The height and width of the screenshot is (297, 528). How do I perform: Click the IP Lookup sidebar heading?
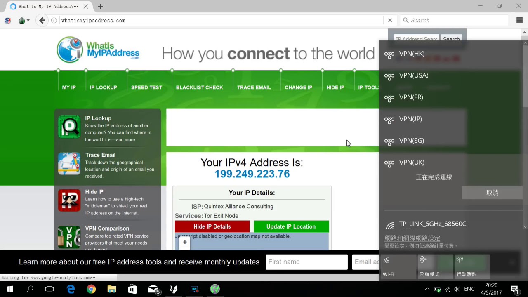pos(98,118)
